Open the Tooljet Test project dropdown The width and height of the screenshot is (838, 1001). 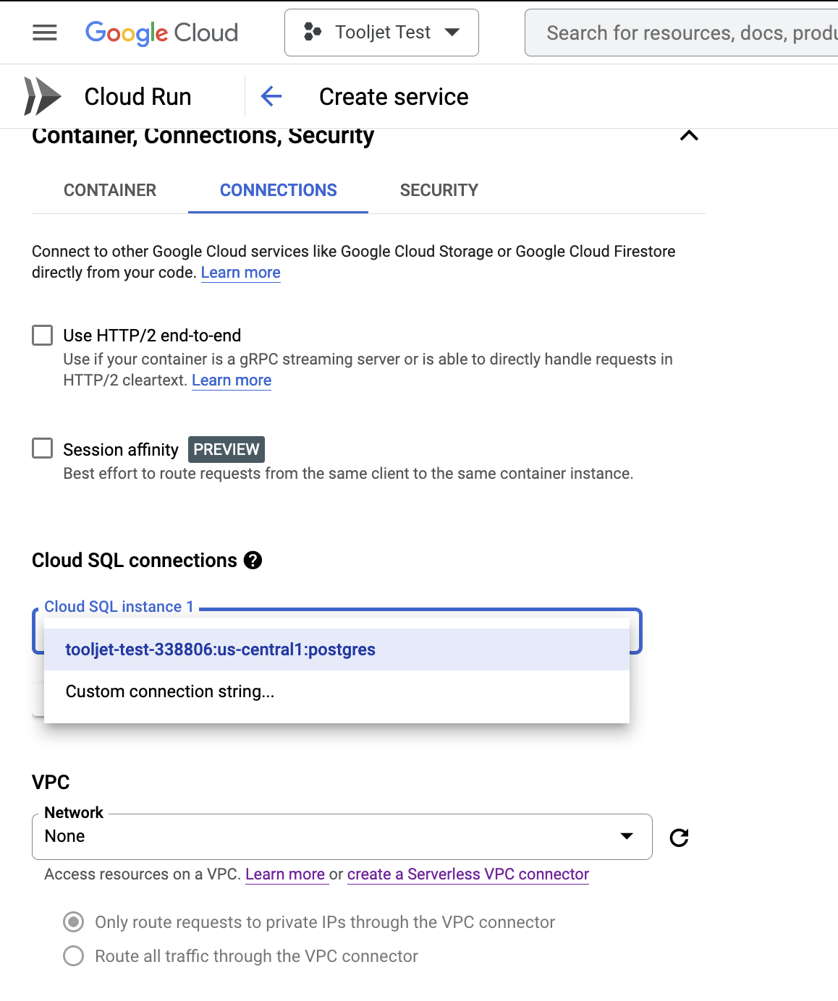point(381,33)
